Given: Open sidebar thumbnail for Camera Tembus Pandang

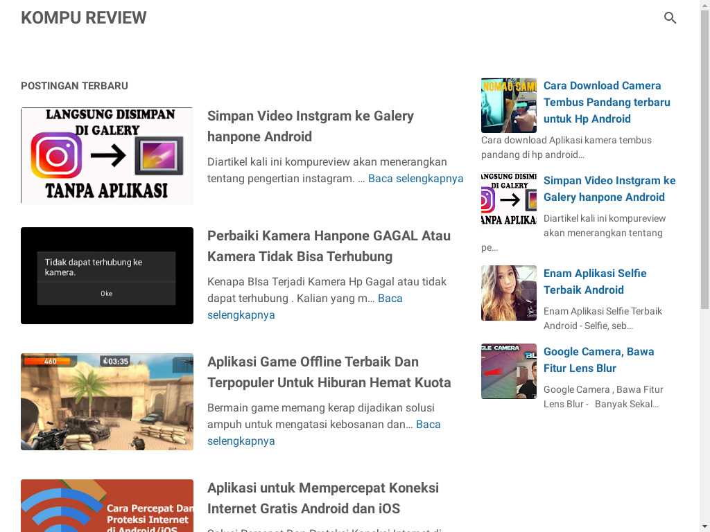Looking at the screenshot, I should click(509, 105).
